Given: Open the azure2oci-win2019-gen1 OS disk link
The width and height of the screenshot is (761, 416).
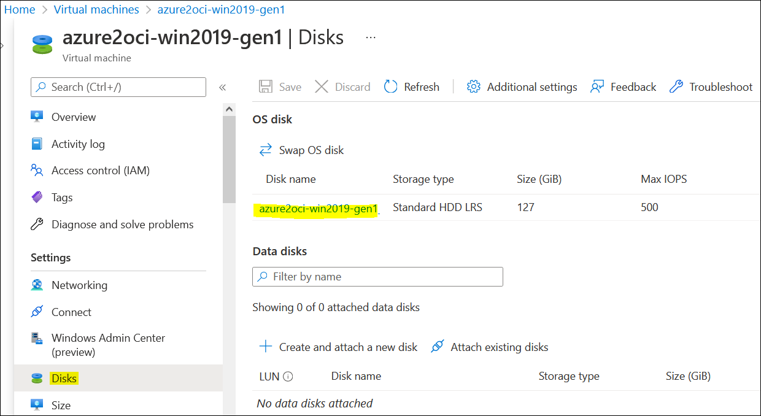Looking at the screenshot, I should [x=319, y=209].
